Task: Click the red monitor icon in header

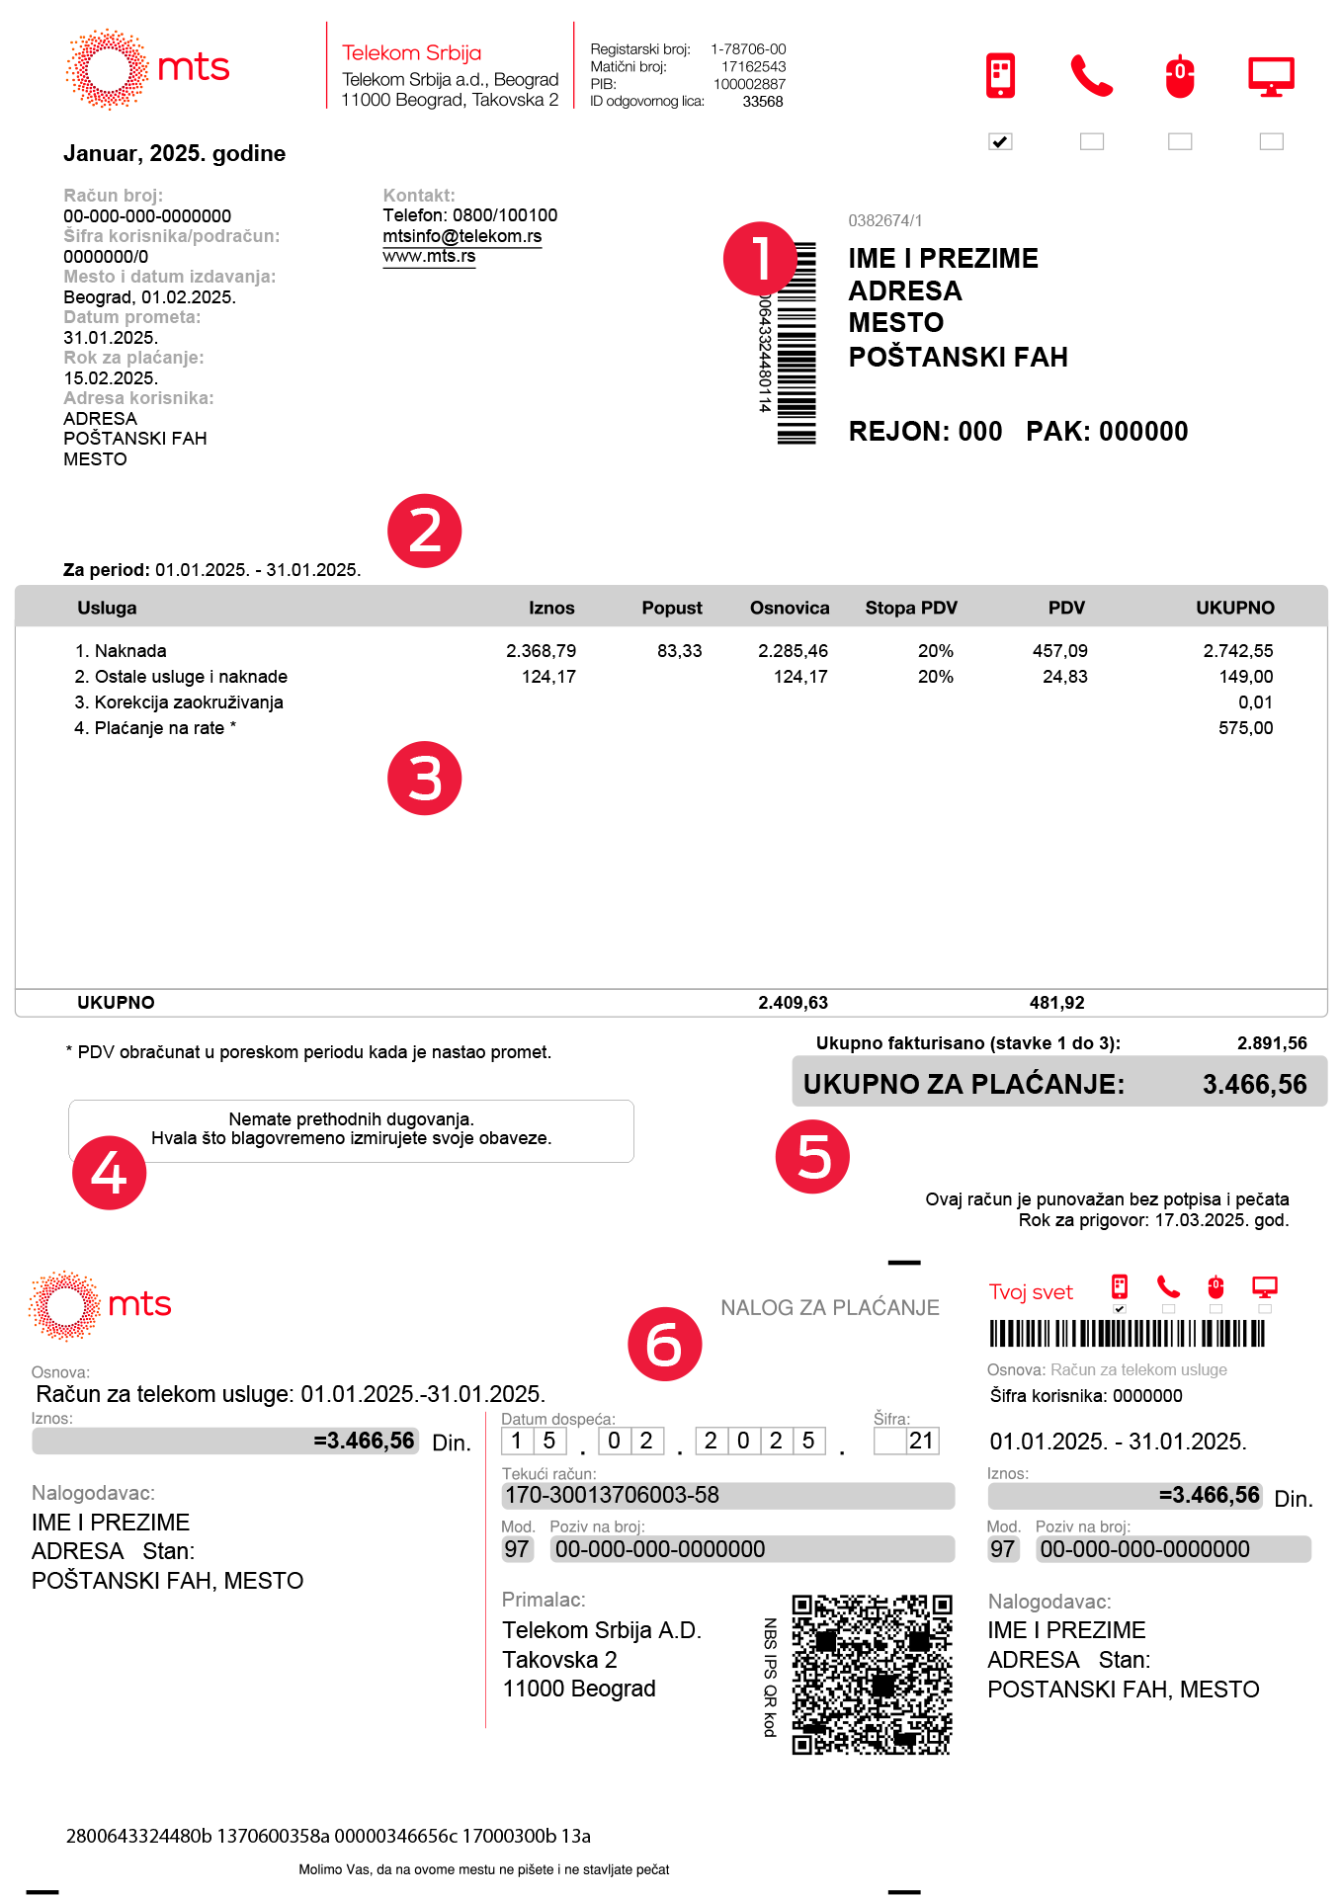Action: [1271, 76]
